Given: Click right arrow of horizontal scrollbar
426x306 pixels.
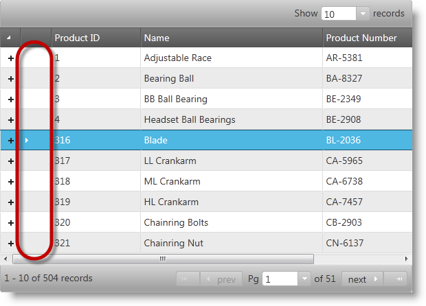Looking at the screenshot, I should coord(406,259).
